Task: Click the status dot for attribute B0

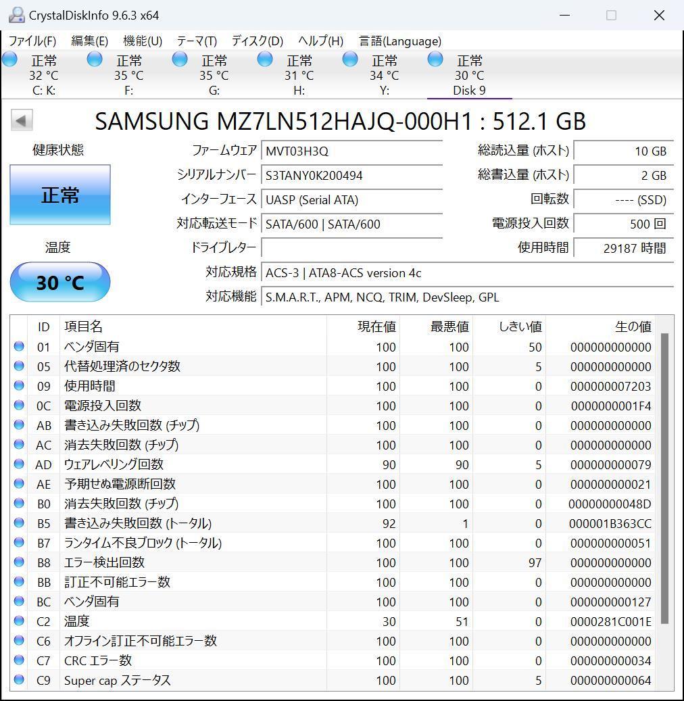Action: [19, 503]
